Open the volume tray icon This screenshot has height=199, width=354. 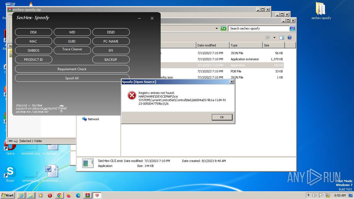click(314, 195)
